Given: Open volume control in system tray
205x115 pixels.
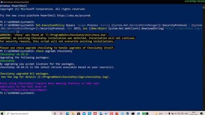Looking at the screenshot, I should click(x=176, y=114).
